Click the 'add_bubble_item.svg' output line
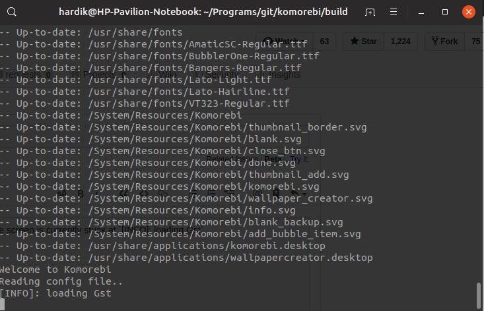 point(180,234)
